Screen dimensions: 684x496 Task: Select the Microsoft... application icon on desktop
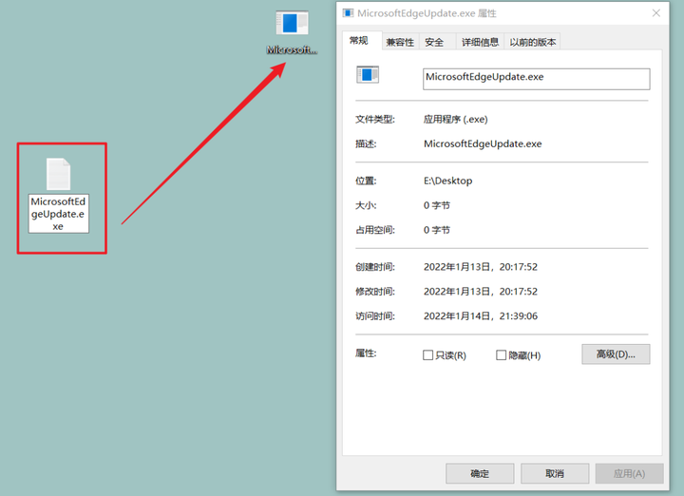tap(292, 23)
